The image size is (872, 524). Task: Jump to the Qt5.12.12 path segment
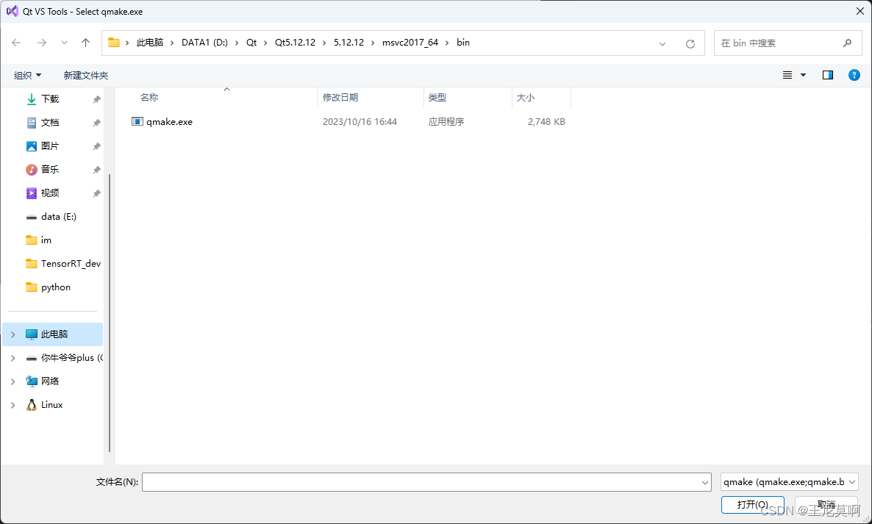click(295, 42)
